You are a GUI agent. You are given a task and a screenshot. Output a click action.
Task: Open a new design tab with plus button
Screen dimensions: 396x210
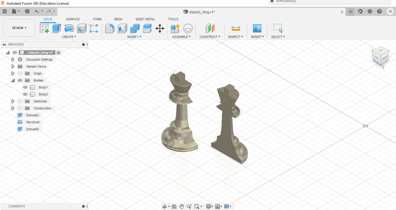pos(350,12)
